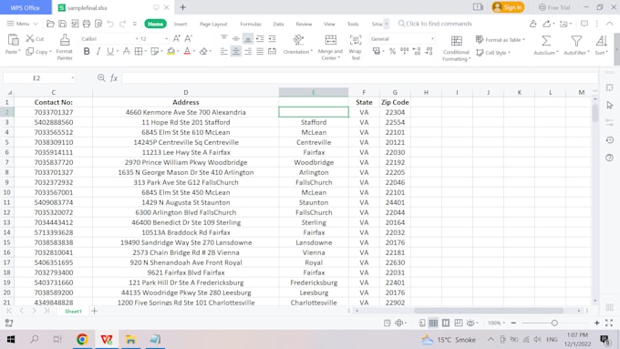Screen dimensions: 620x349
Task: Open the Menu button
Action: pyautogui.click(x=22, y=24)
